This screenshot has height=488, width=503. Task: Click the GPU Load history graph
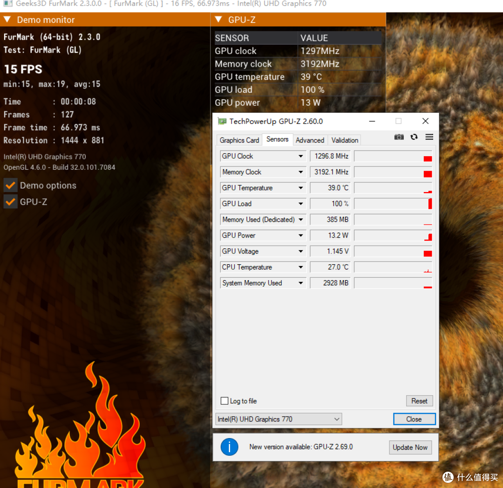click(x=393, y=204)
